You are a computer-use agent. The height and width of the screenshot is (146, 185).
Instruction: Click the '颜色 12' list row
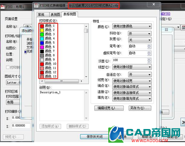(x=48, y=72)
